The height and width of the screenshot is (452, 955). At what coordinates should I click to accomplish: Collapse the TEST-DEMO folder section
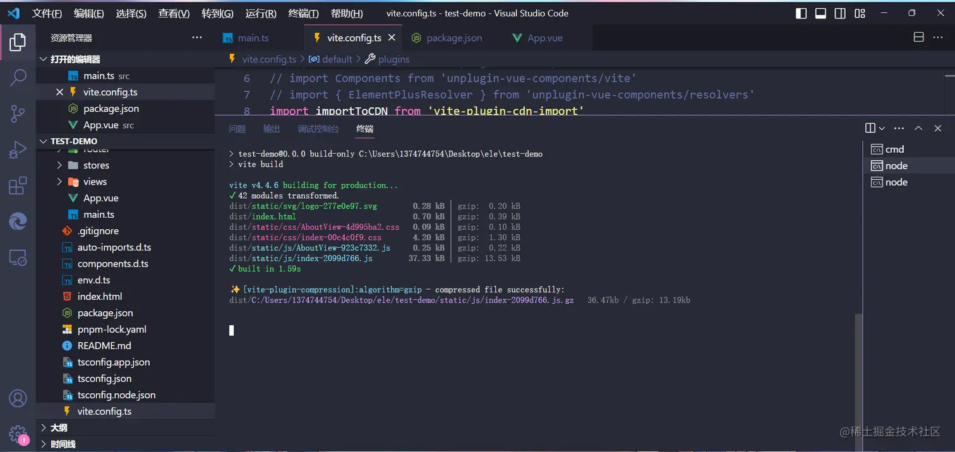126,141
